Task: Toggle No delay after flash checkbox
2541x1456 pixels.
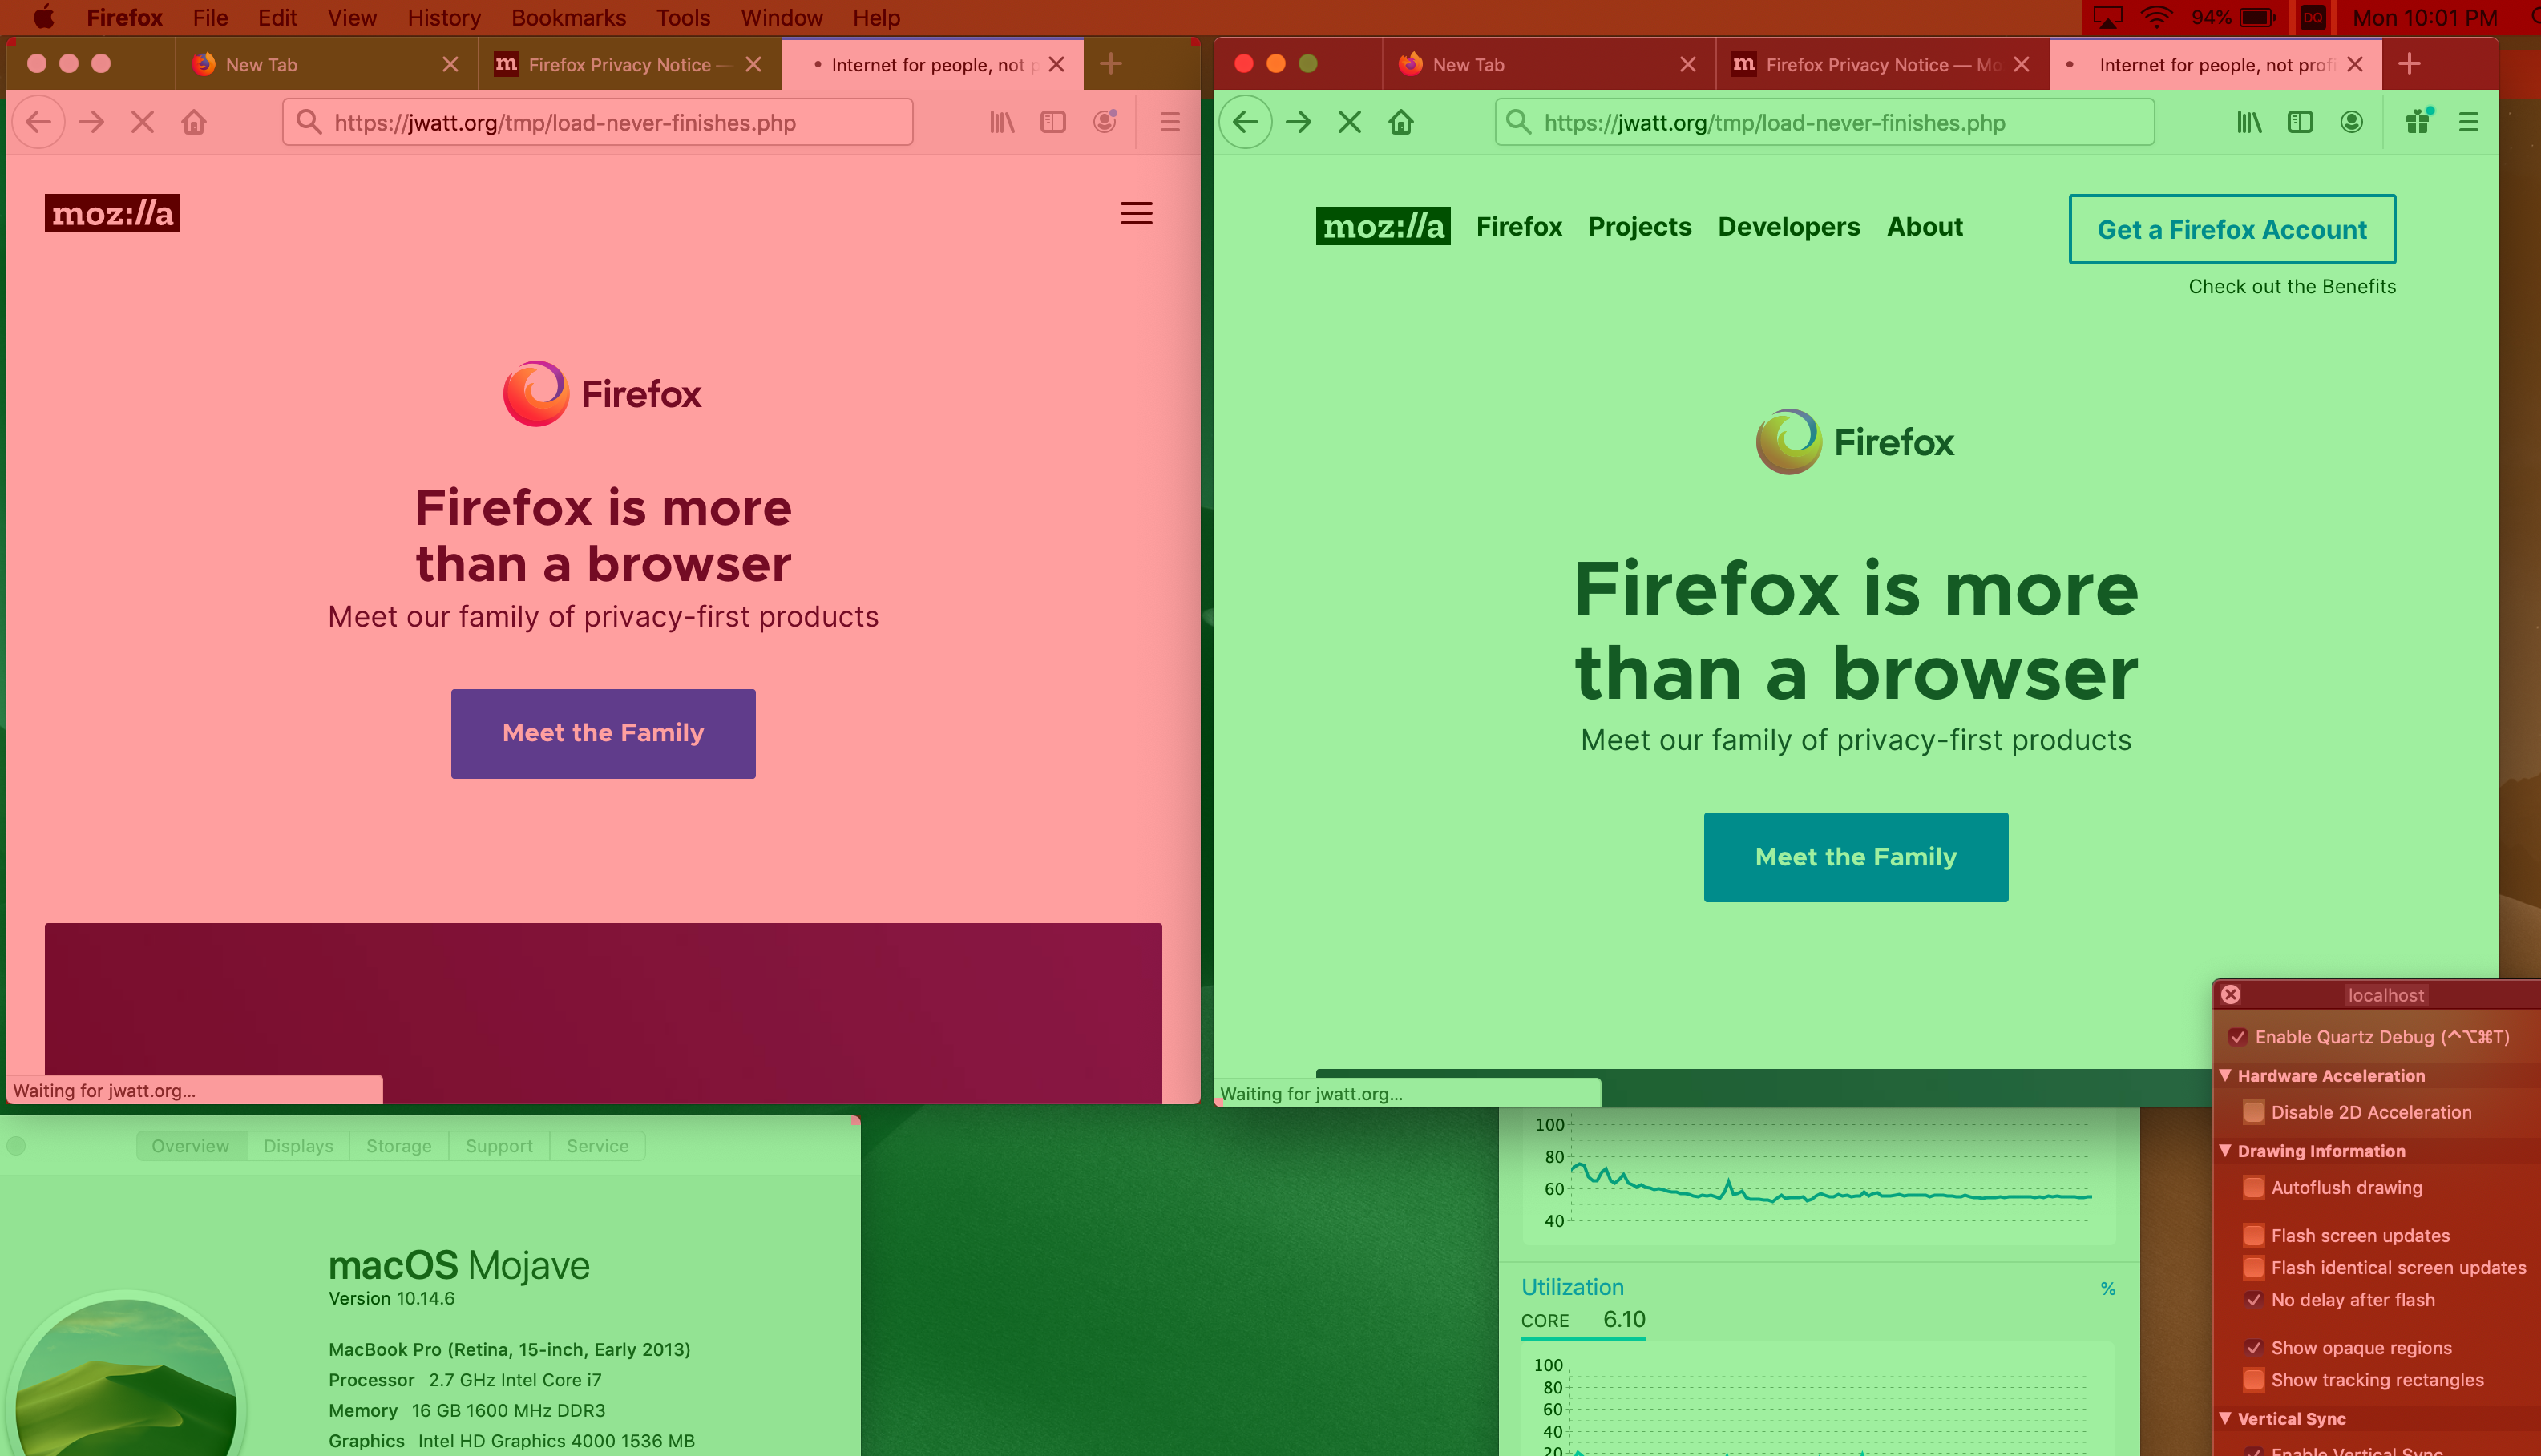Action: [x=2254, y=1299]
